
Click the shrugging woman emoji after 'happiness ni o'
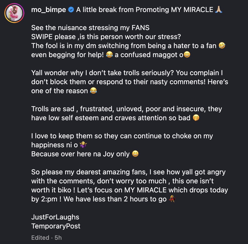coord(83,145)
